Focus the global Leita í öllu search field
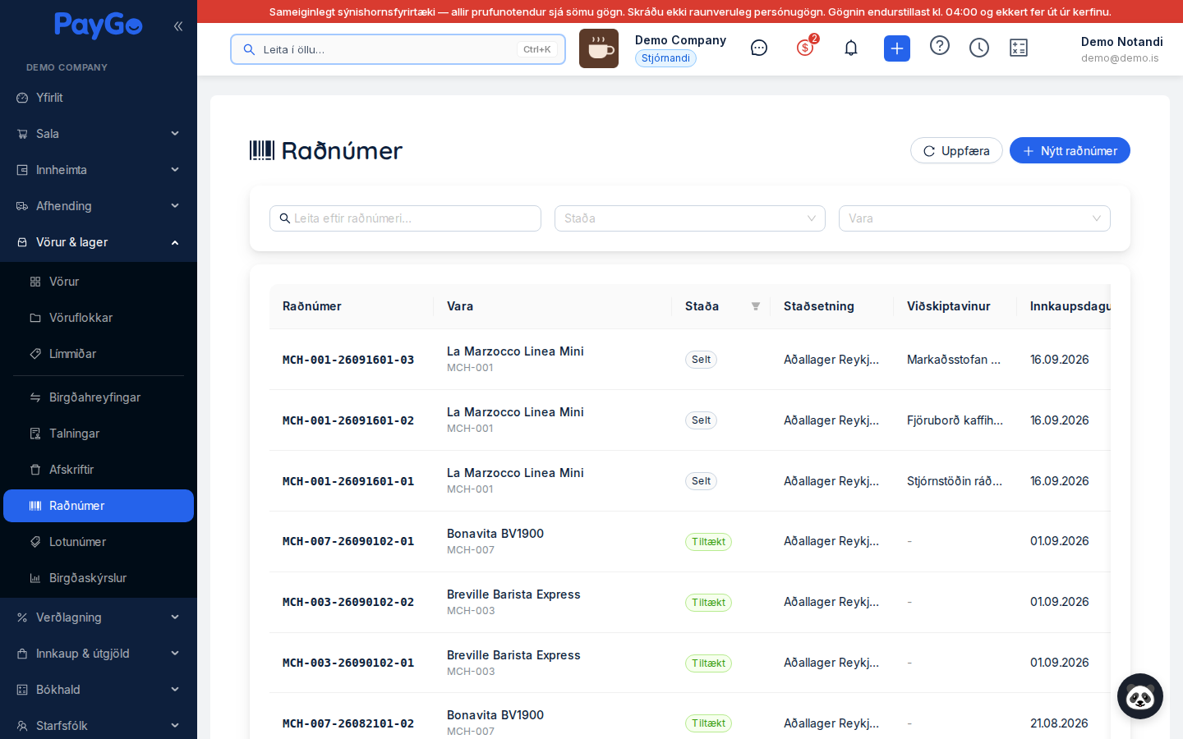The height and width of the screenshot is (739, 1183). [398, 49]
